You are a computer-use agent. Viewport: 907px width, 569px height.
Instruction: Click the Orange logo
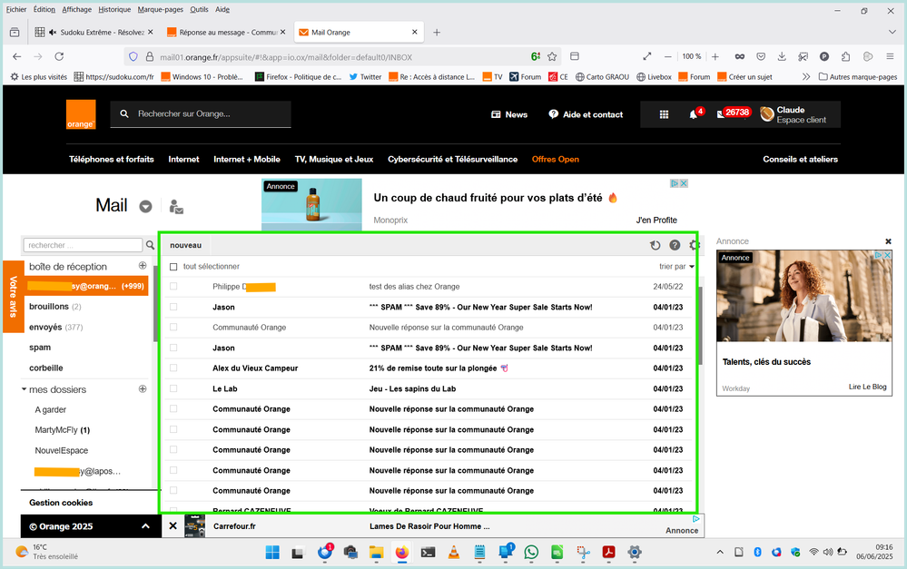tap(80, 114)
